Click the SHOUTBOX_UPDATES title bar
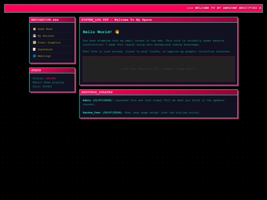Image resolution: width=267 pixels, height=200 pixels. click(x=158, y=92)
